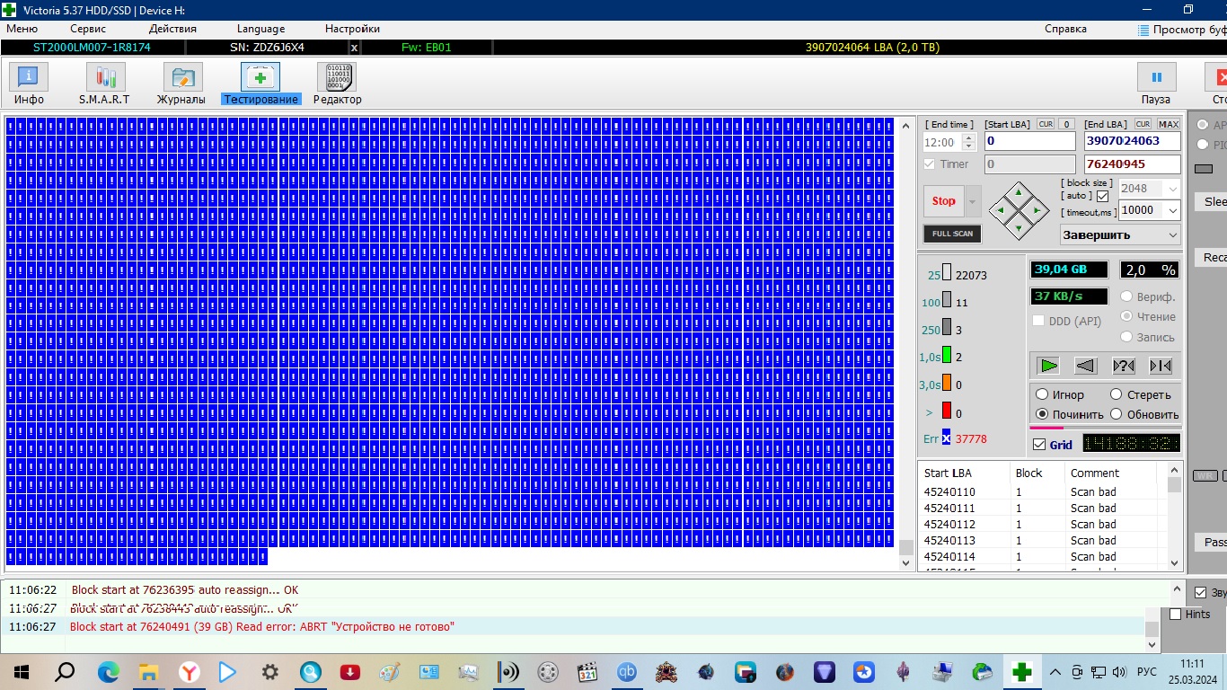
Task: Click the left arrow on the diamond pad
Action: (1001, 210)
